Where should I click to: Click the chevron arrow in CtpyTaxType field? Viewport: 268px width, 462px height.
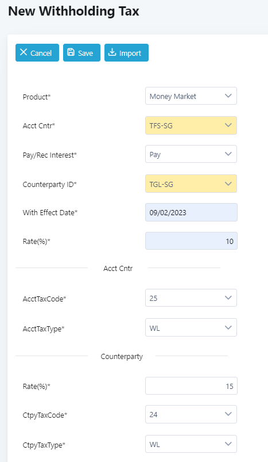(x=228, y=444)
